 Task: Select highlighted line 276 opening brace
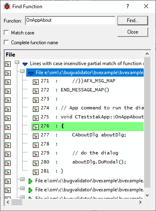pos(87,127)
